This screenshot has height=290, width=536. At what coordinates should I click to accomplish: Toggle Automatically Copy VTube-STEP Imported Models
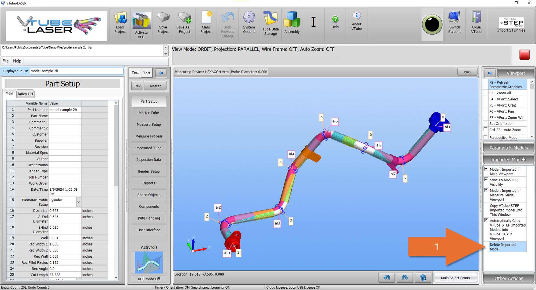click(x=486, y=220)
